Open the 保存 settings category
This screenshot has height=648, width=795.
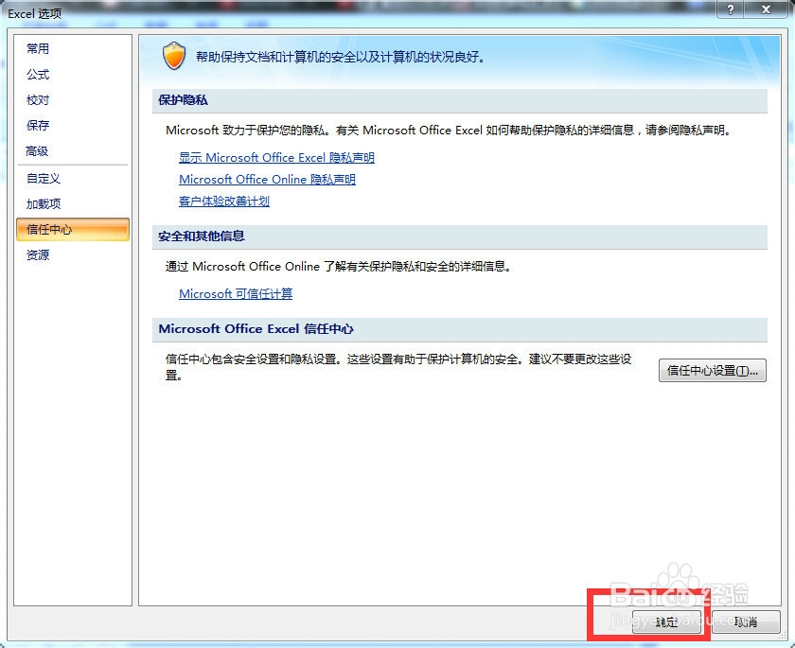tap(38, 125)
